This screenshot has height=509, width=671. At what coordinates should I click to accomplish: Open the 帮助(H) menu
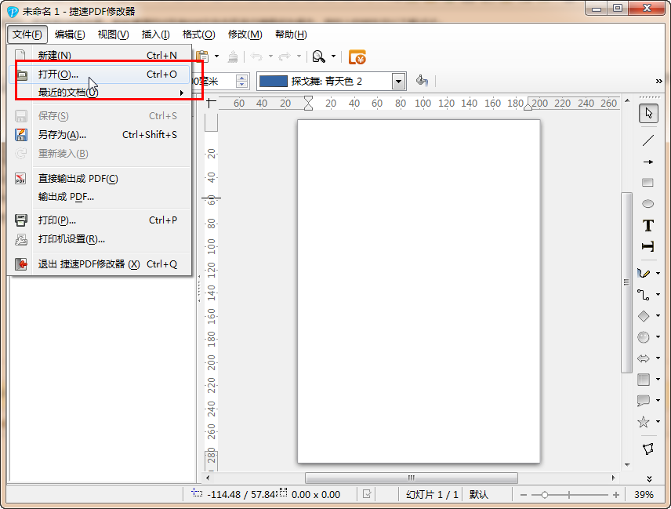[291, 35]
